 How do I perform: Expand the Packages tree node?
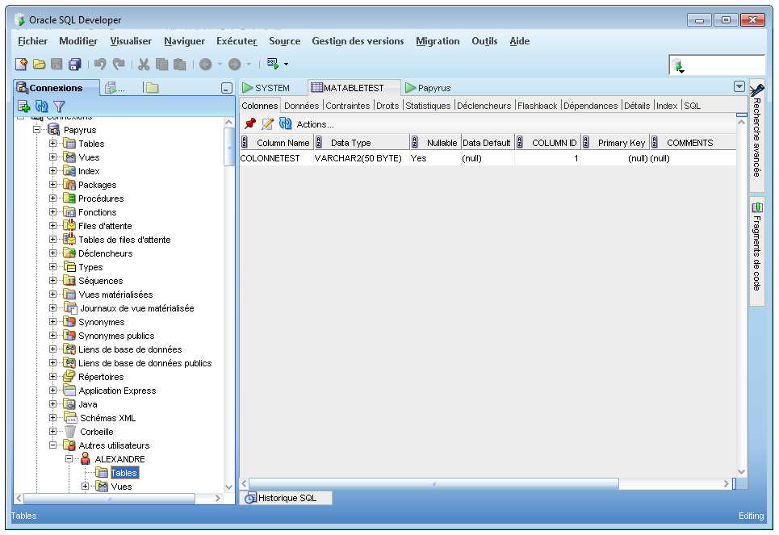(x=53, y=185)
